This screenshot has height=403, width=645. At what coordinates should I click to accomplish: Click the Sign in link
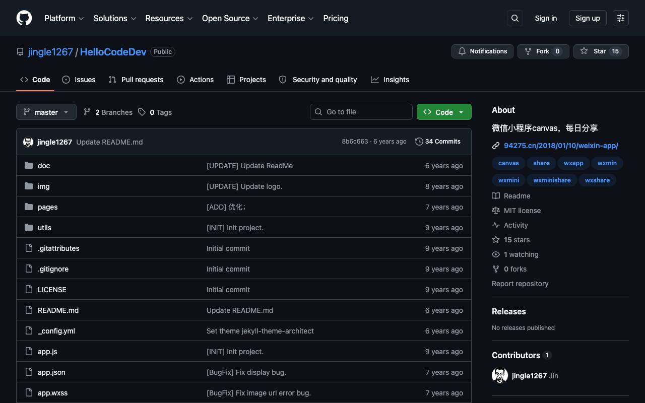coord(546,18)
